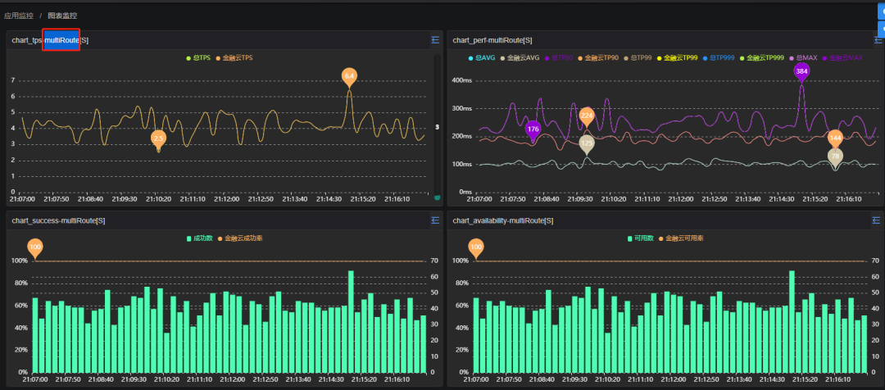Image resolution: width=885 pixels, height=390 pixels.
Task: Click the 6.4 peak marker on the TPS chart
Action: 349,77
